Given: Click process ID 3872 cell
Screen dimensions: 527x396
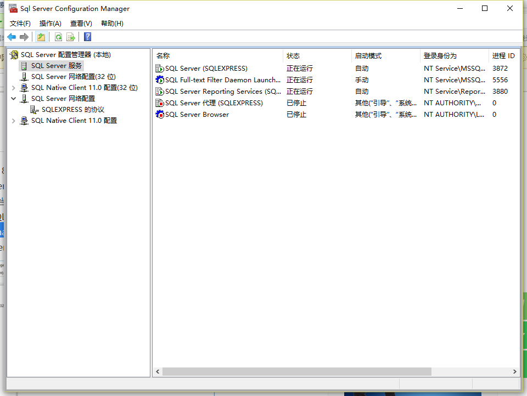Looking at the screenshot, I should pos(500,69).
